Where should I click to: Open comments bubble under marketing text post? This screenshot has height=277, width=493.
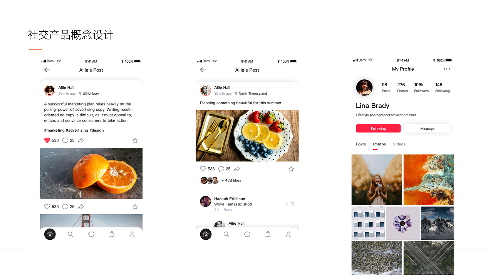pos(65,140)
